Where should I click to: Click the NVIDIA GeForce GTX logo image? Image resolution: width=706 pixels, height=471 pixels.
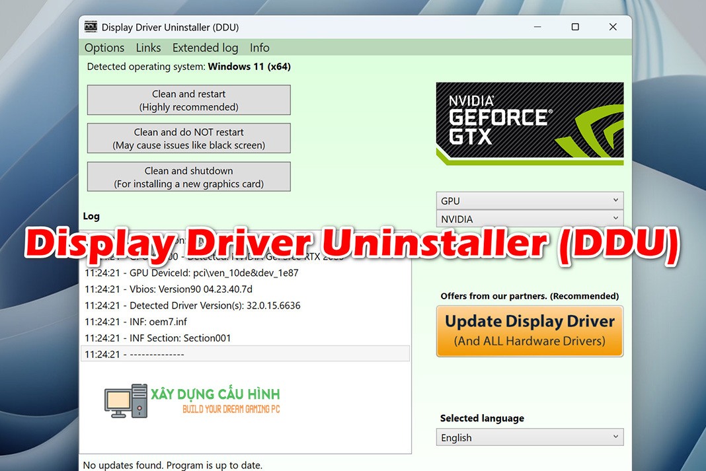pyautogui.click(x=529, y=124)
